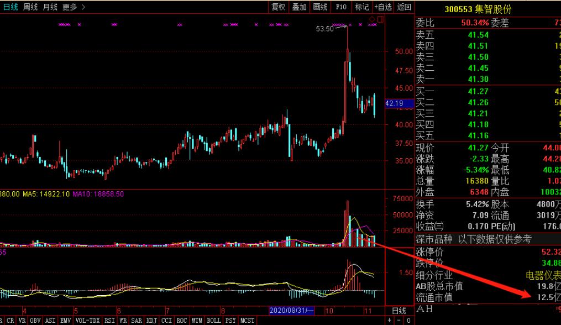Viewport: 561px width, 325px height.
Task: Select the SAR indicator tab
Action: click(x=137, y=321)
